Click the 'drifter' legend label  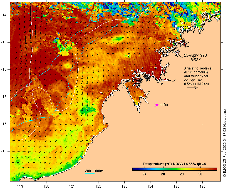(x=164, y=105)
